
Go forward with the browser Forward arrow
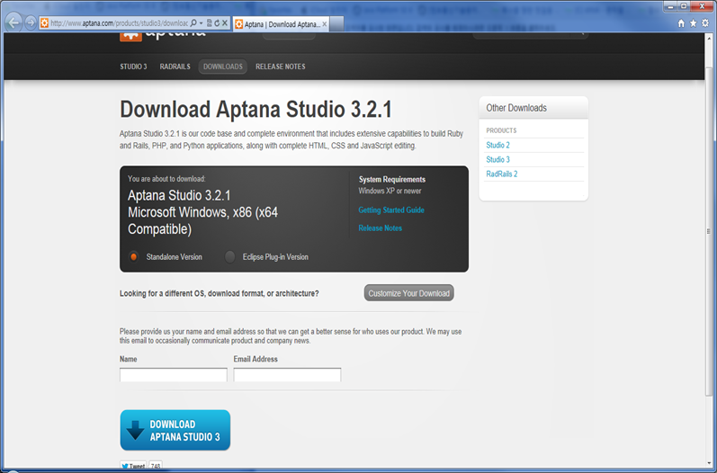pos(31,22)
